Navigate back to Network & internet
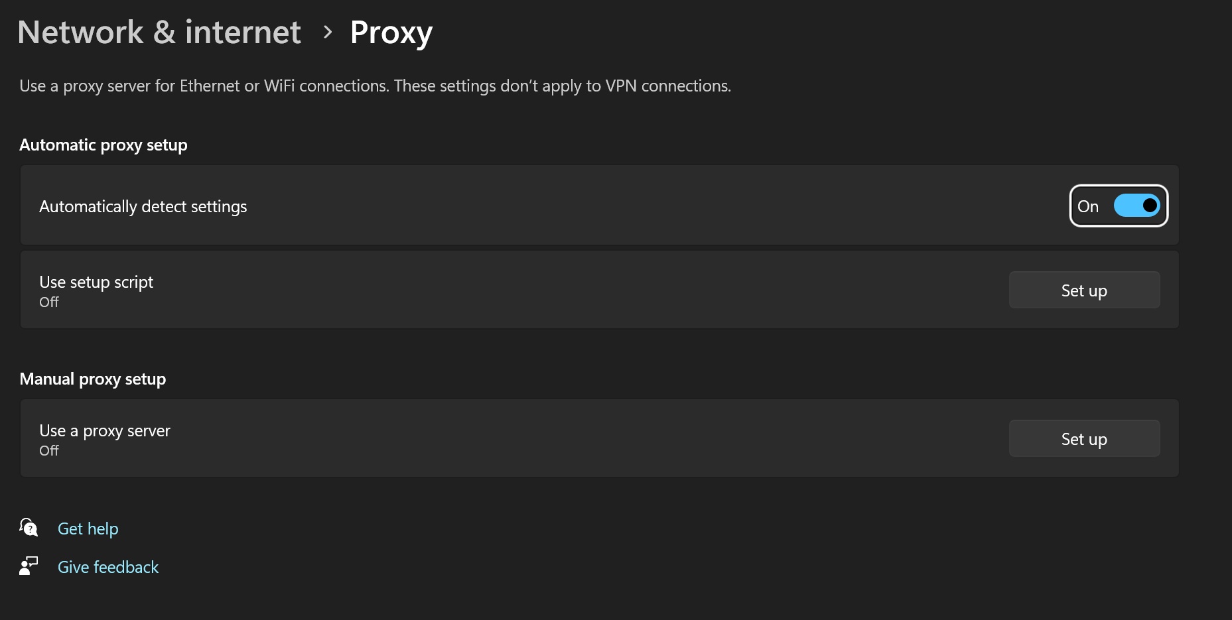The image size is (1232, 620). (x=159, y=31)
